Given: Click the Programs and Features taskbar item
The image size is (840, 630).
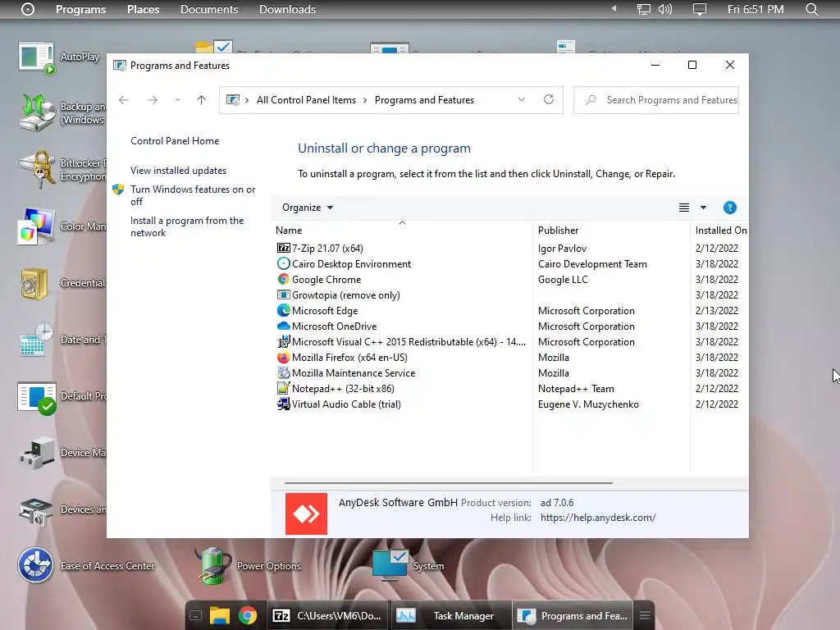Looking at the screenshot, I should [572, 615].
